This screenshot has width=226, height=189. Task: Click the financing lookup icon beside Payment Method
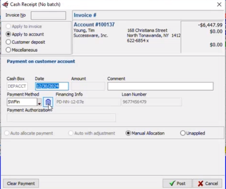coord(48,102)
